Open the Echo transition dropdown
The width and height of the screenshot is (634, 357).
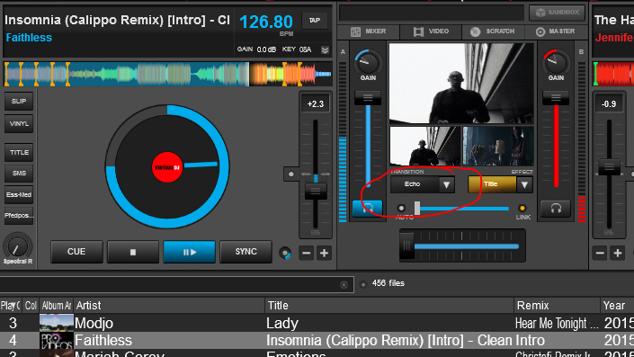coord(446,184)
